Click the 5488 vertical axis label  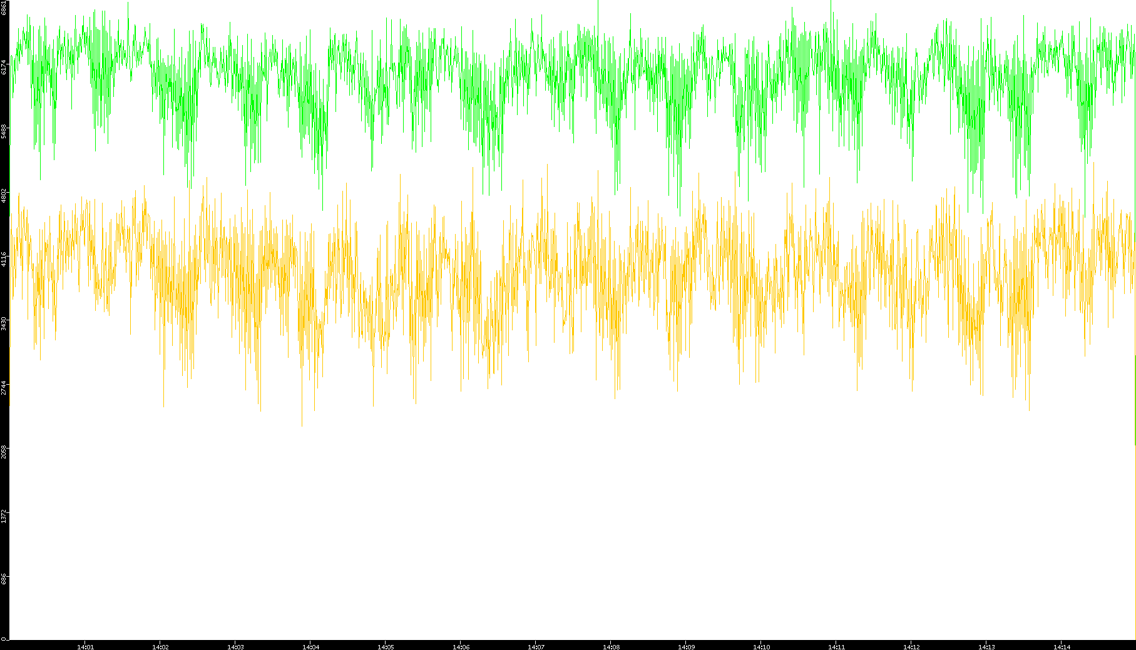pyautogui.click(x=4, y=131)
